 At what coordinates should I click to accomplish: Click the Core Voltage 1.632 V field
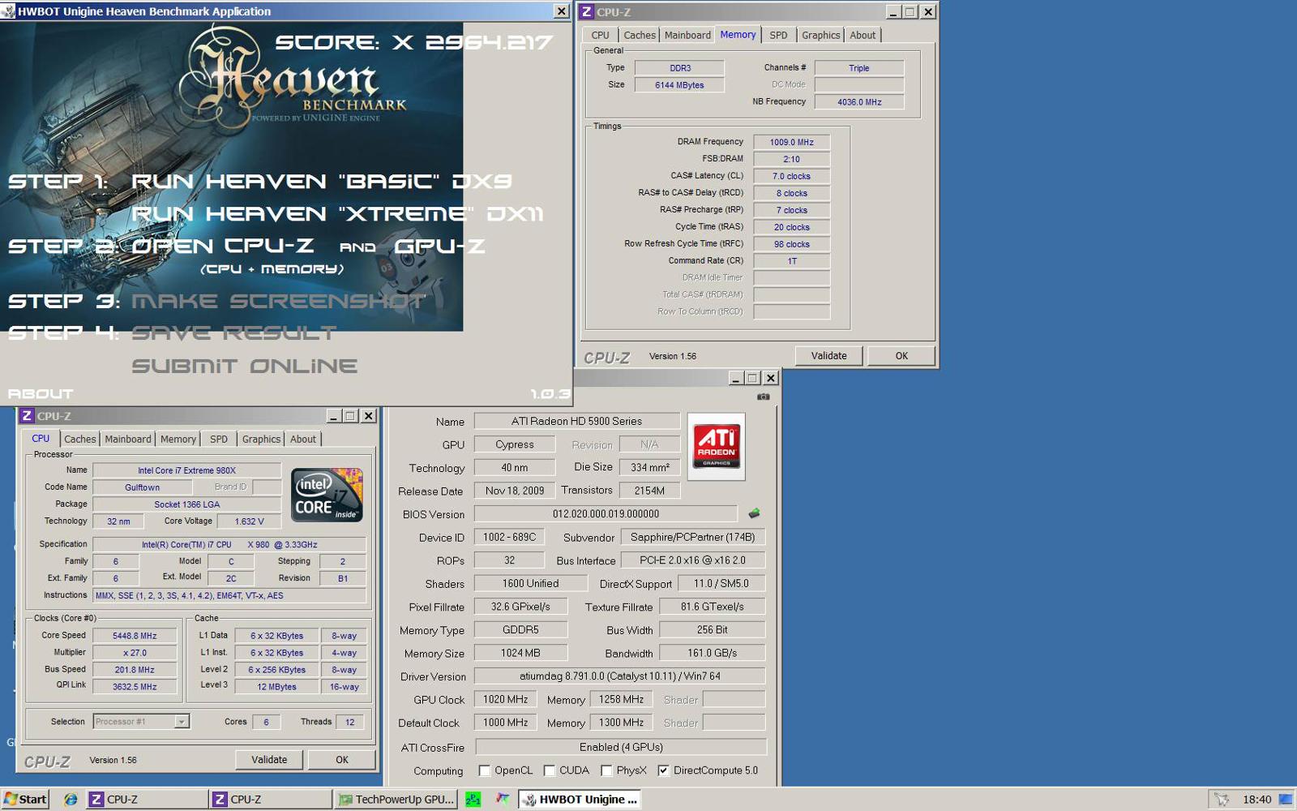pyautogui.click(x=249, y=521)
